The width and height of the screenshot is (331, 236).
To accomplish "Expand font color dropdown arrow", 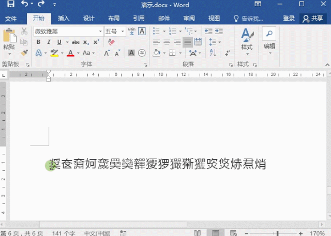I will click(x=78, y=53).
